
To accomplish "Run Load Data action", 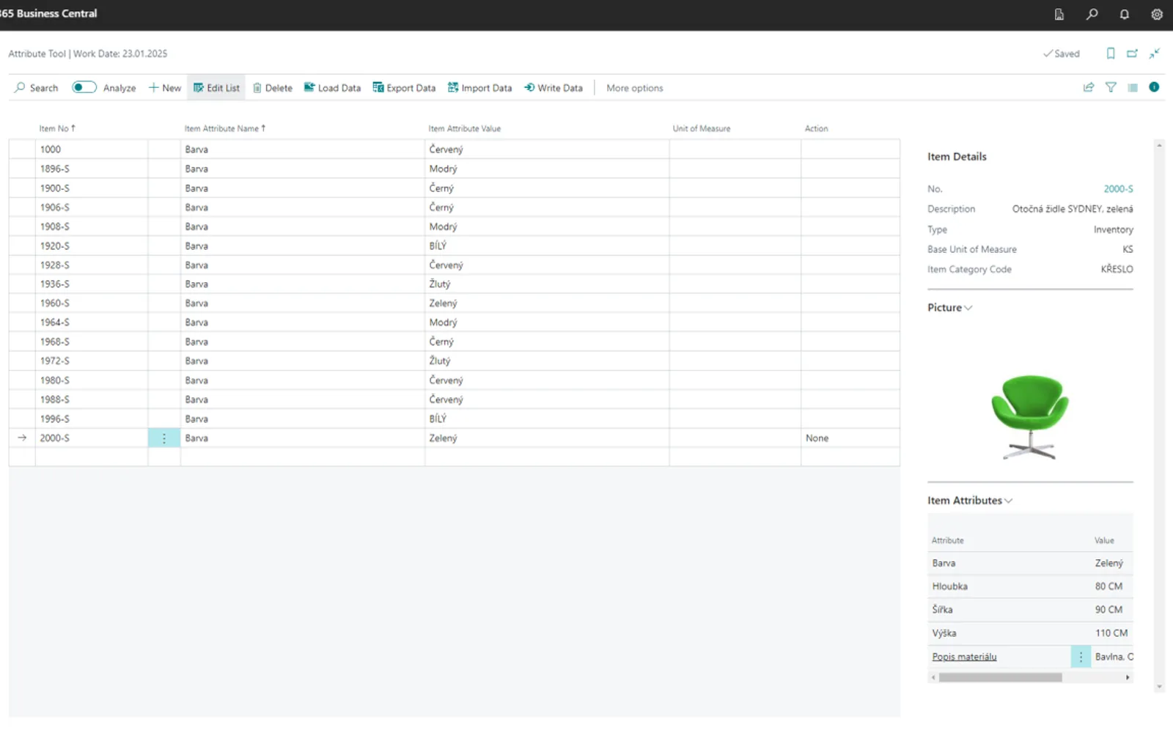I will click(332, 88).
